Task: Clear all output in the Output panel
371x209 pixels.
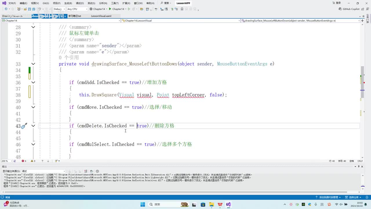Action: 86,171
